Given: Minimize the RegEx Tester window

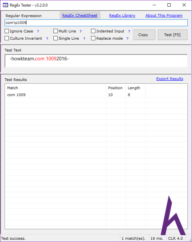Looking at the screenshot, I should coord(154,5).
